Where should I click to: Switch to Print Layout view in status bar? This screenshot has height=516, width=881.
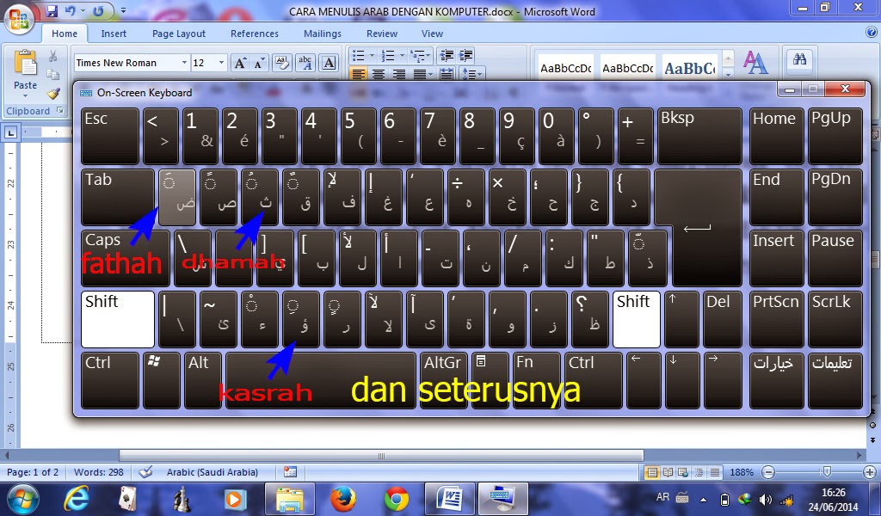coord(652,472)
